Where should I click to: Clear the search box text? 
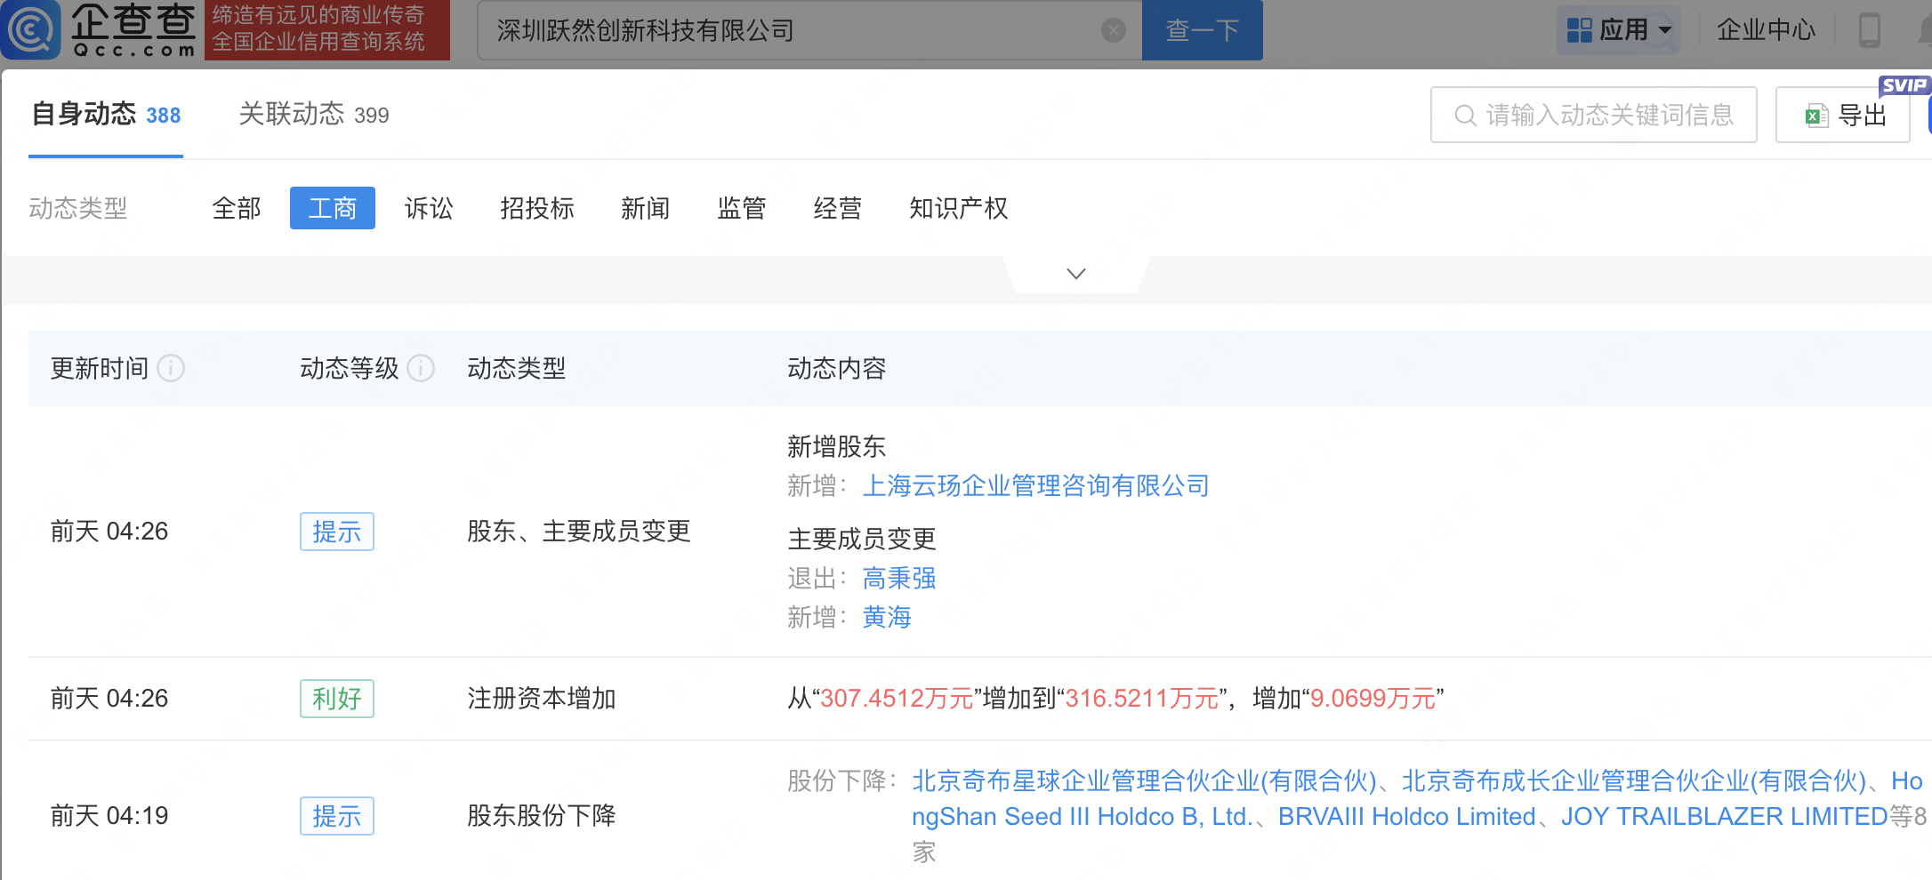click(x=1113, y=31)
